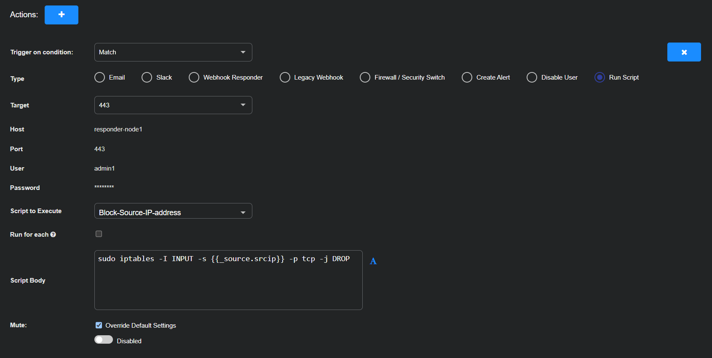Click the plus button to add action
The height and width of the screenshot is (358, 712).
62,15
